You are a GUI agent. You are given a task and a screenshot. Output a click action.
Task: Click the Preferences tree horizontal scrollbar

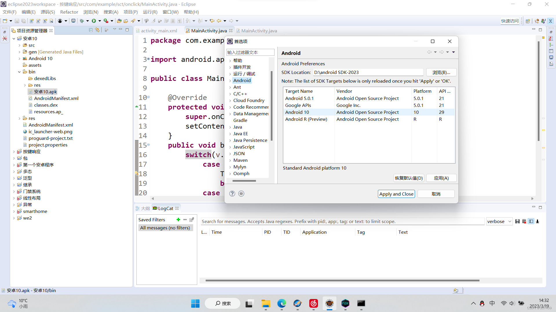pos(244,181)
